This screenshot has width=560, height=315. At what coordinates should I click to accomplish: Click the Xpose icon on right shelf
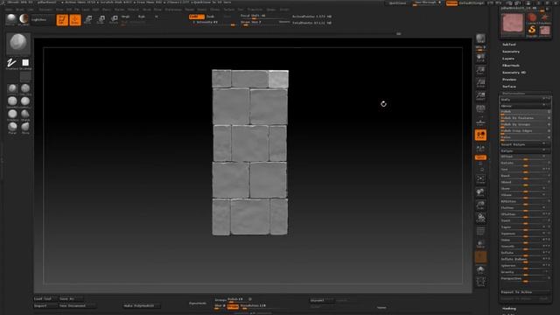tap(480, 282)
